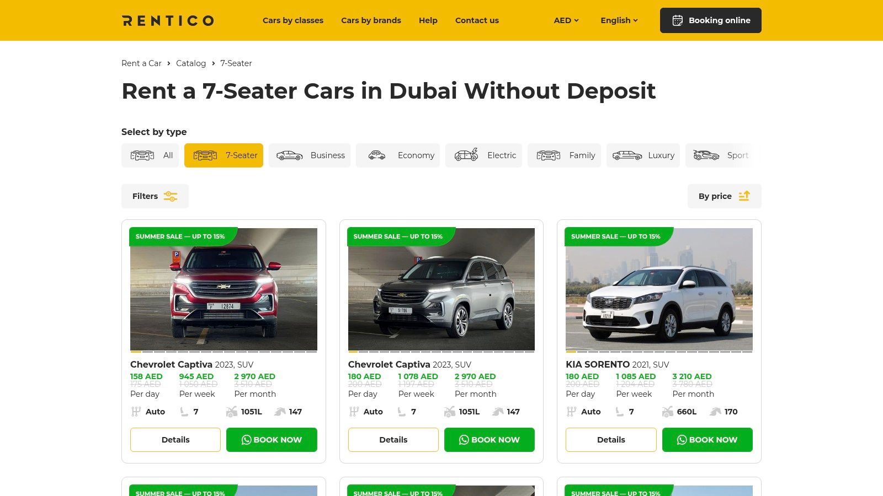Choose the Business car type filter
The image size is (883, 496).
point(310,155)
